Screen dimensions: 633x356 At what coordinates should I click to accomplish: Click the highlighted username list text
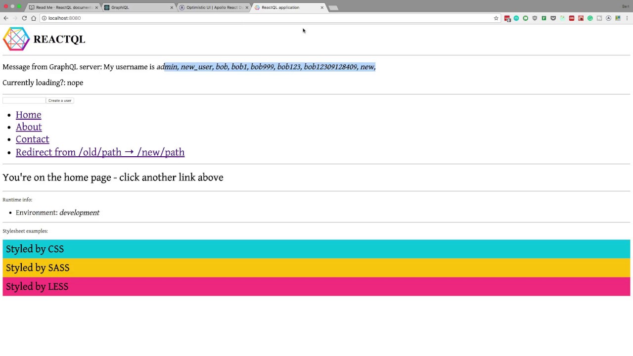click(270, 67)
